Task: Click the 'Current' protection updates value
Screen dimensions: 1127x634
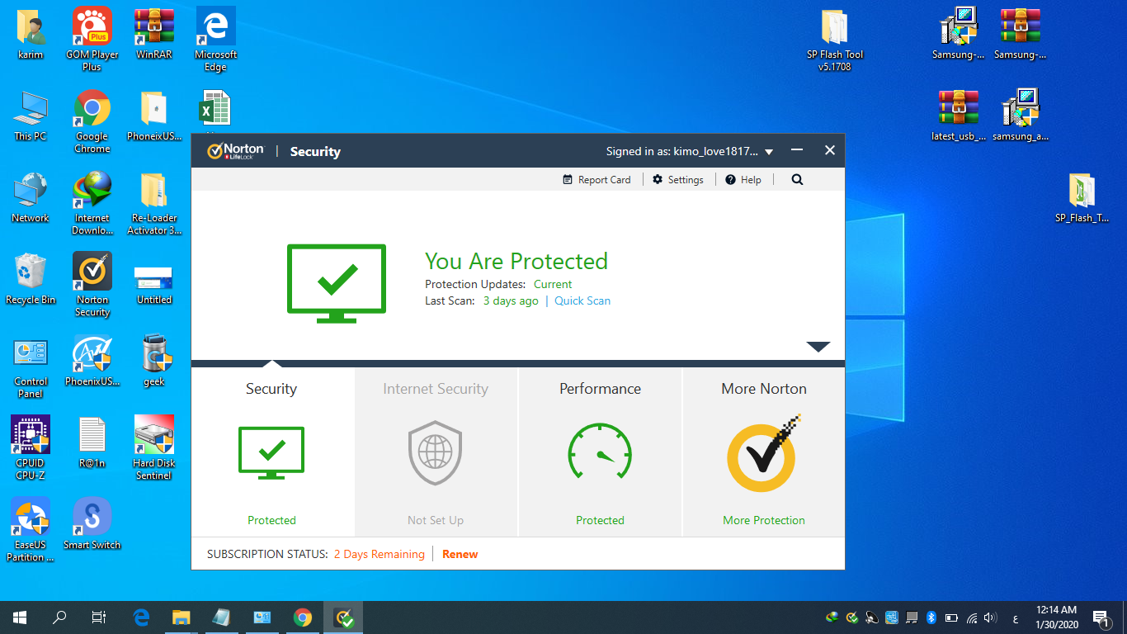Action: point(553,284)
